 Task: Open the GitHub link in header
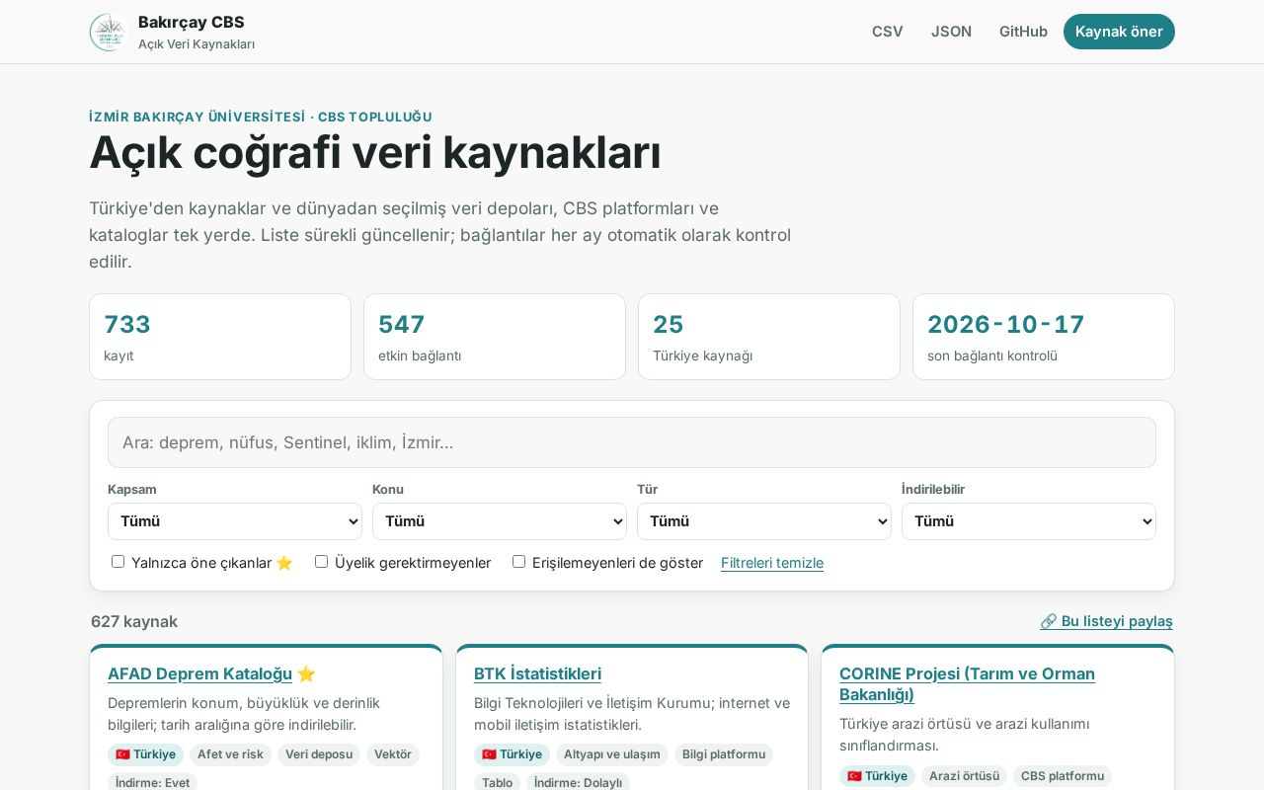click(x=1023, y=32)
